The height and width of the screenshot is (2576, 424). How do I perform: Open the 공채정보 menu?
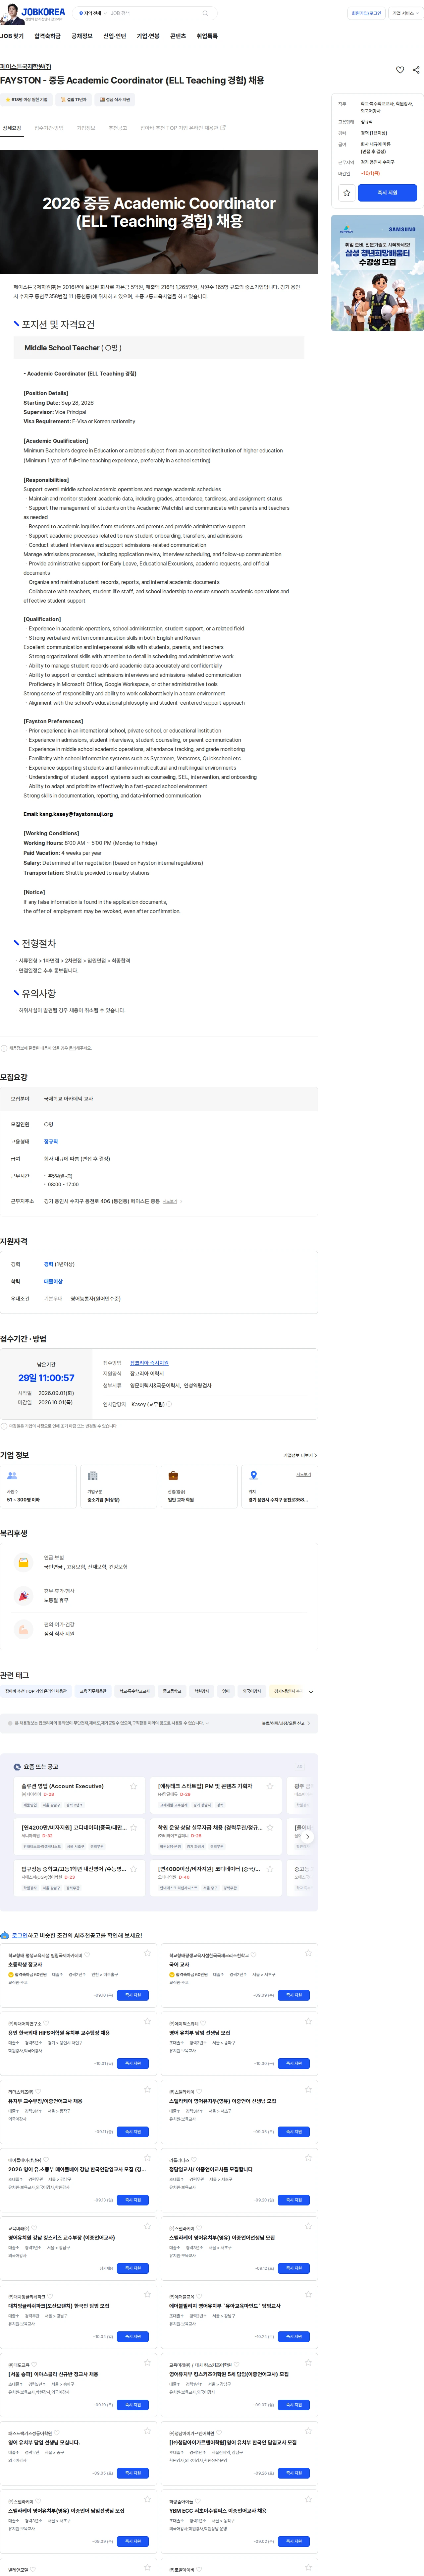tap(82, 36)
